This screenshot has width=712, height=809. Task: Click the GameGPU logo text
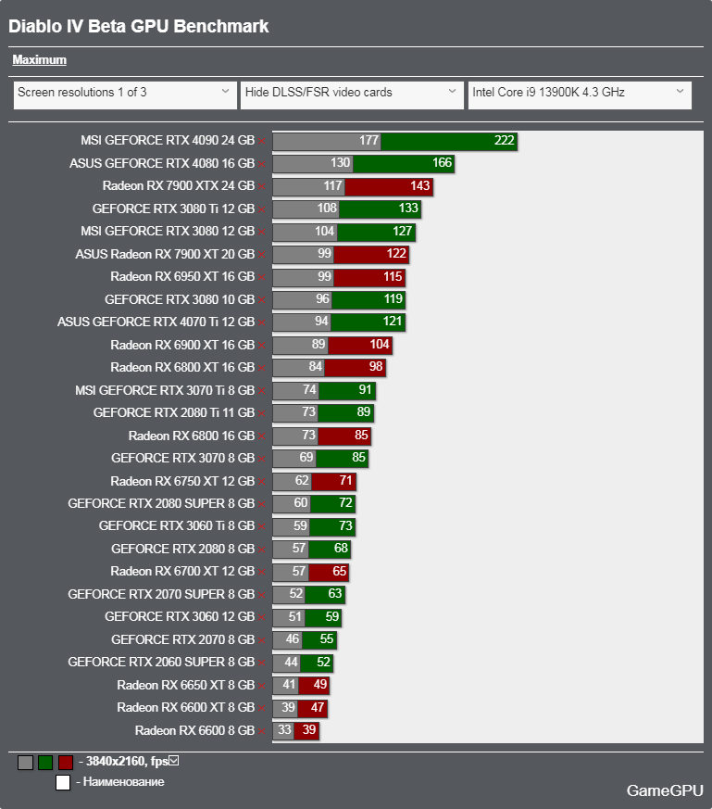click(x=665, y=790)
